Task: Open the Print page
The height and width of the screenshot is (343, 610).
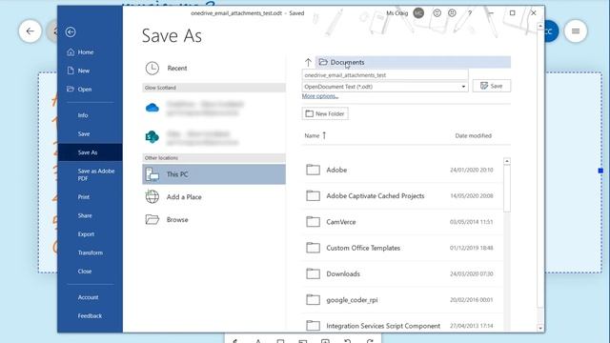Action: coord(84,197)
